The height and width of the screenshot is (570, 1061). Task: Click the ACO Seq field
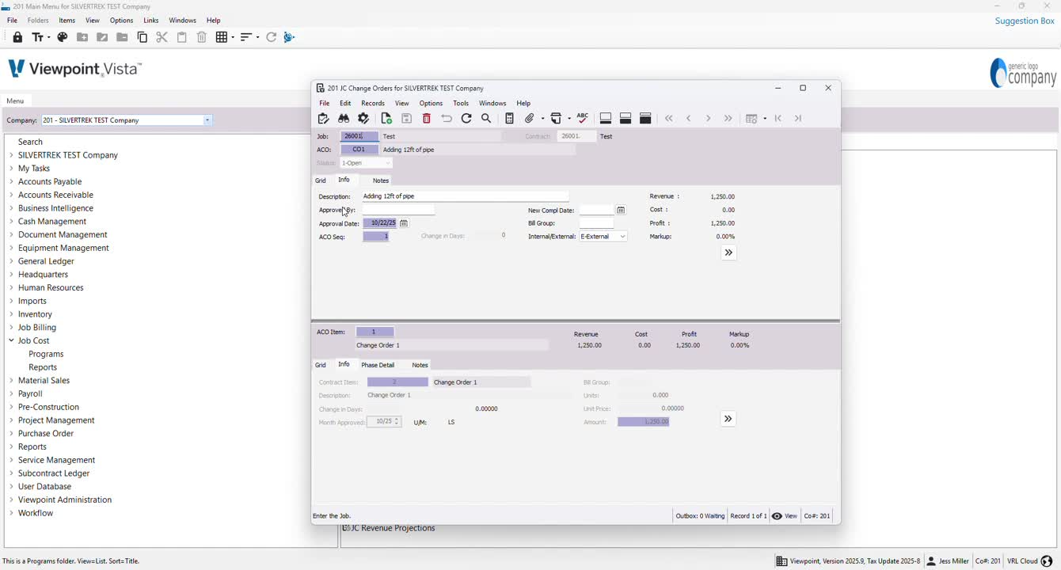pyautogui.click(x=376, y=237)
